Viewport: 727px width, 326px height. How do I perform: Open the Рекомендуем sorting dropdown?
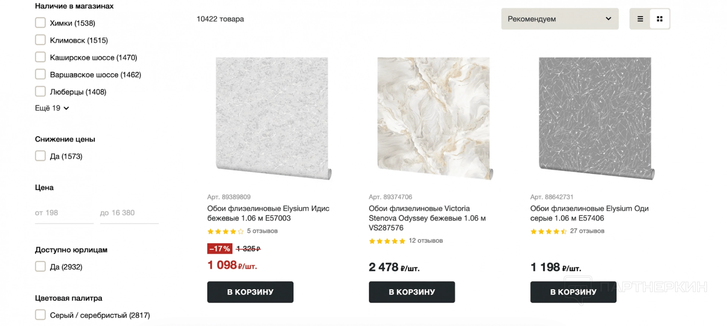click(x=559, y=19)
